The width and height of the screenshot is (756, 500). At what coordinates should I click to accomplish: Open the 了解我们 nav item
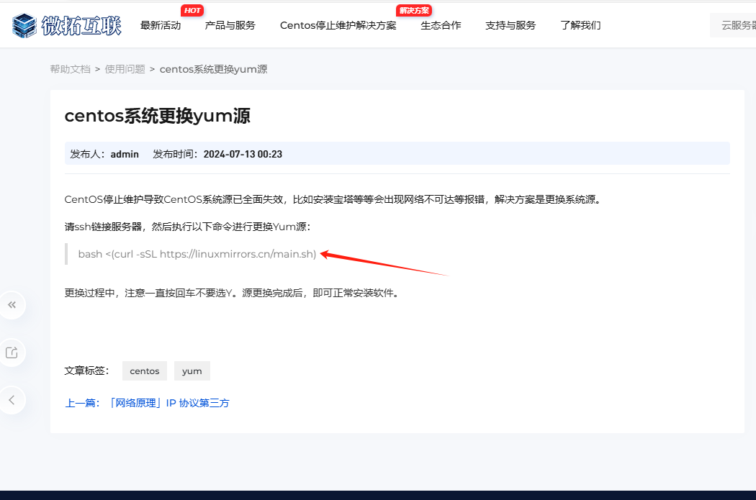pos(580,25)
